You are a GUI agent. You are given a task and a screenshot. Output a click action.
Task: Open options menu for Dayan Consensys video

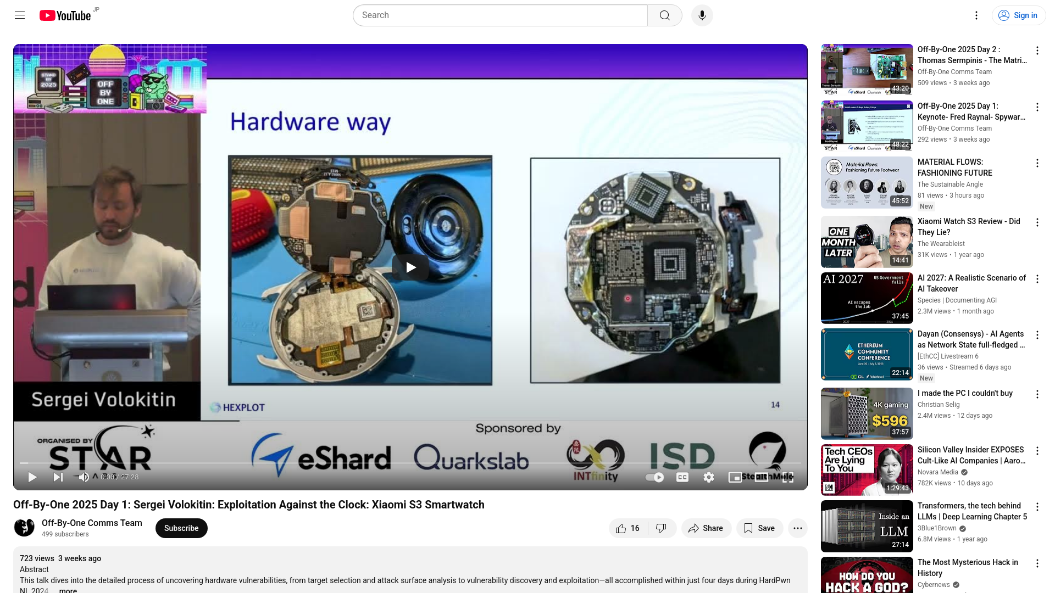click(1037, 335)
